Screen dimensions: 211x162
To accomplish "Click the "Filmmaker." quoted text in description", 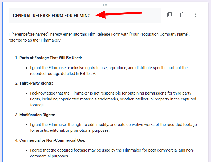I will click(x=50, y=40).
